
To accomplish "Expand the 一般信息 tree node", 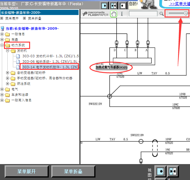I will 2,34.
